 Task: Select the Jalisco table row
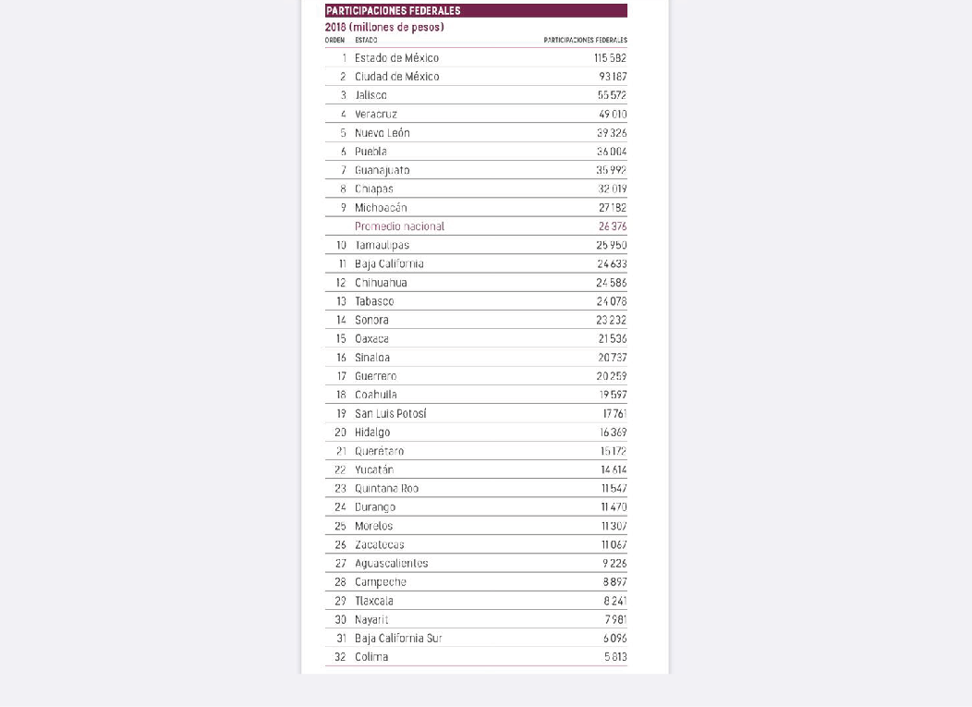pos(476,95)
